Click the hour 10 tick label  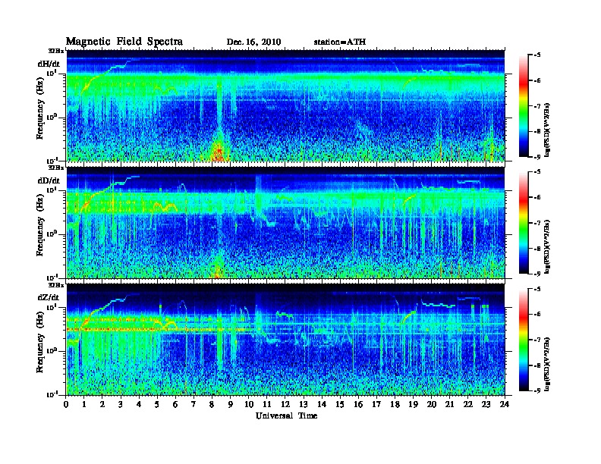click(249, 404)
